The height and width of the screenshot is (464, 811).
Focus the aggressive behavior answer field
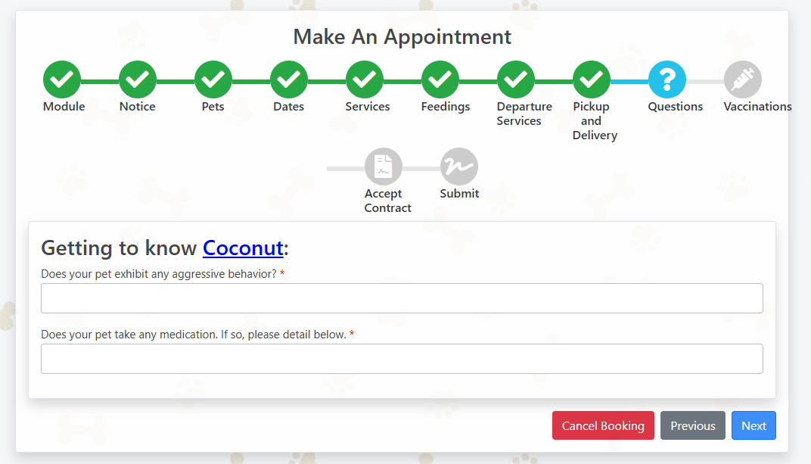tap(402, 298)
